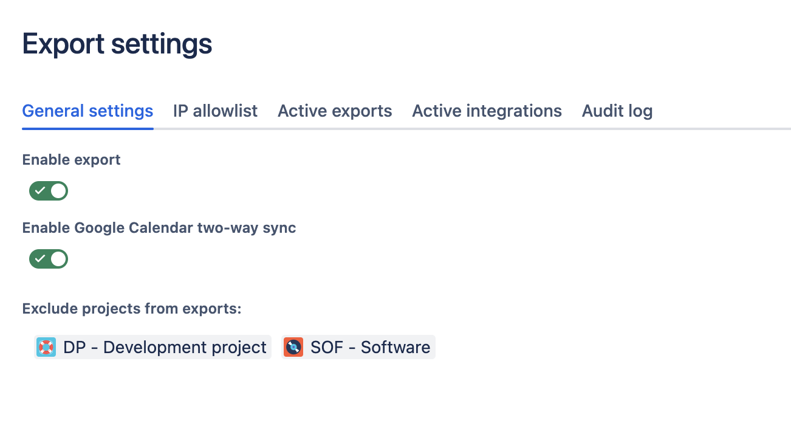Click empty area of excluded projects field

pyautogui.click(x=577, y=347)
